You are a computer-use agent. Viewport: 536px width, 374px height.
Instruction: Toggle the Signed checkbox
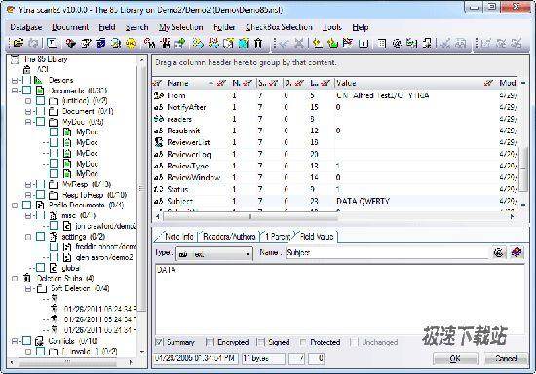pos(261,342)
